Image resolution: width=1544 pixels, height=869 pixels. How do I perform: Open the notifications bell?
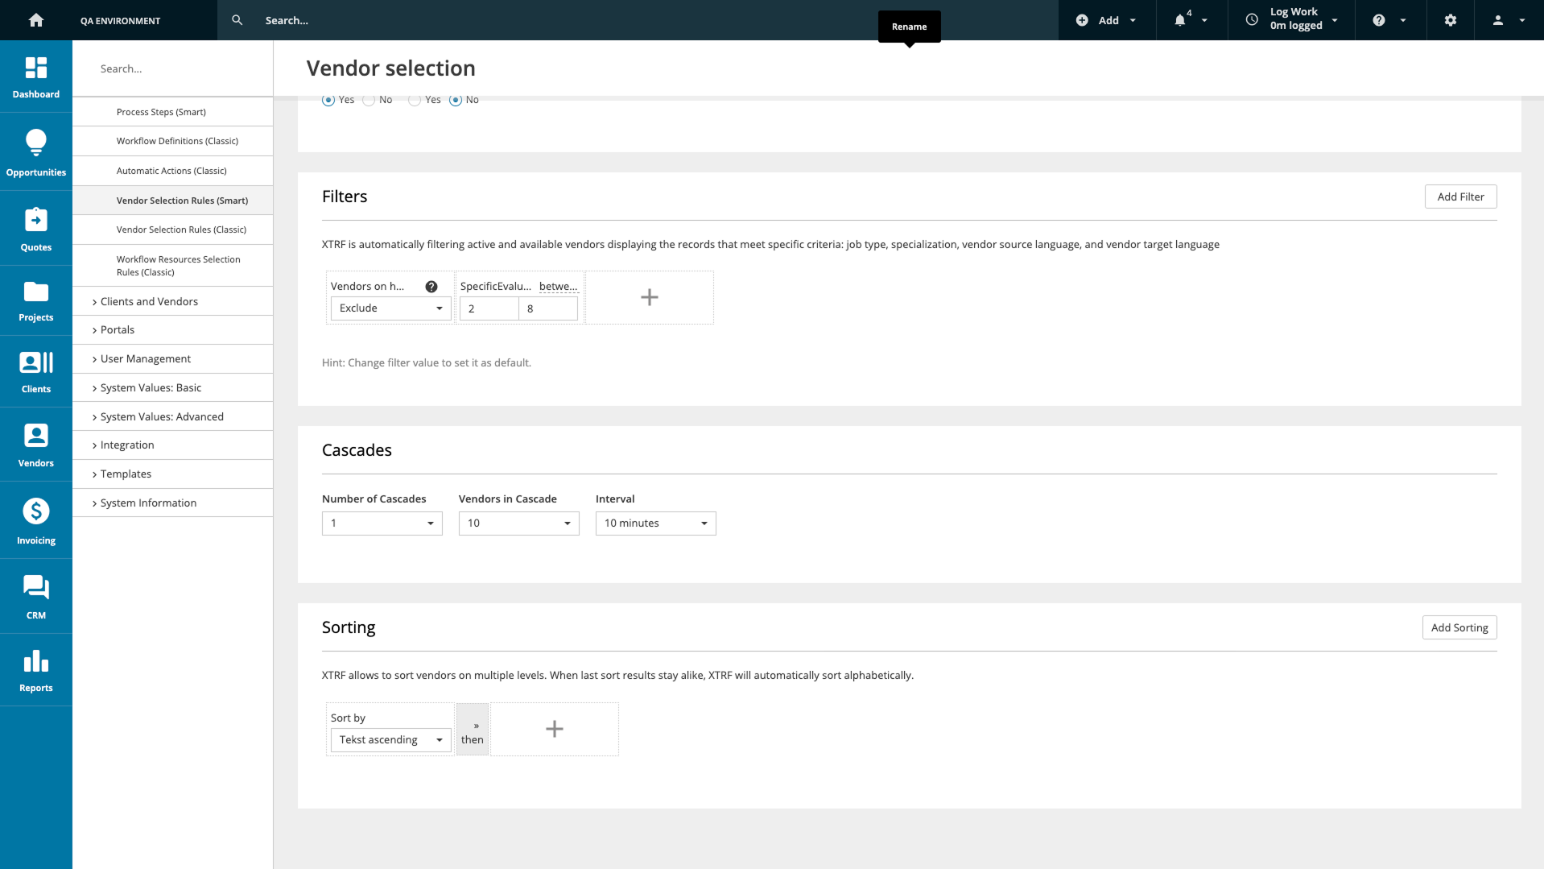pyautogui.click(x=1180, y=20)
